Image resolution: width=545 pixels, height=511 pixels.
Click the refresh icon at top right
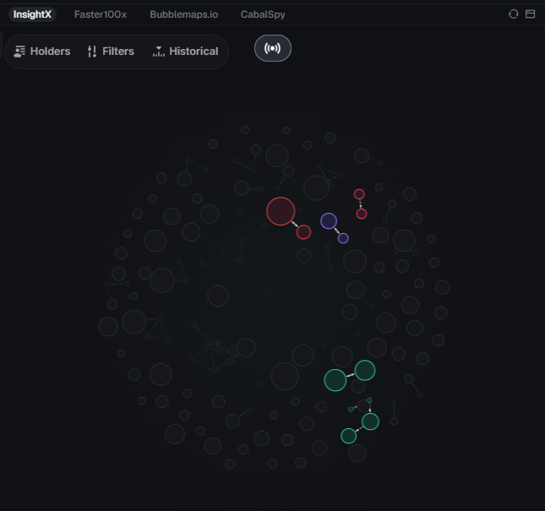pyautogui.click(x=514, y=14)
